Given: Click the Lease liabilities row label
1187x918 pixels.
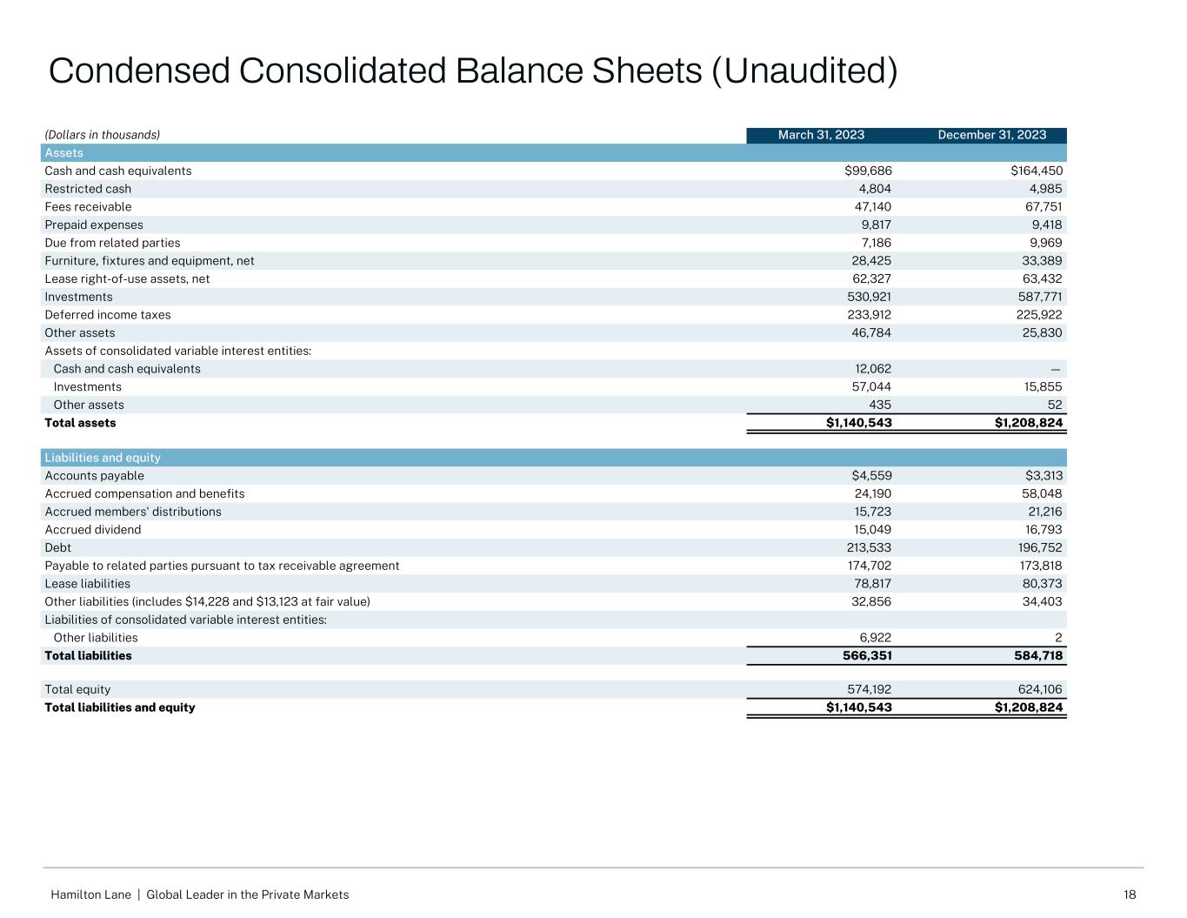Looking at the screenshot, I should tap(87, 584).
